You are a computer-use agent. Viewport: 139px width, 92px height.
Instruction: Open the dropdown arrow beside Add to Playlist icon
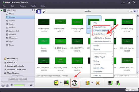pos(92,83)
